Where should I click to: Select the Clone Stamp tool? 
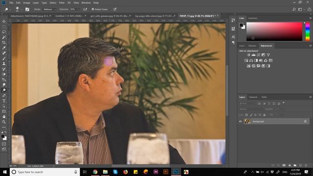[x=4, y=64]
